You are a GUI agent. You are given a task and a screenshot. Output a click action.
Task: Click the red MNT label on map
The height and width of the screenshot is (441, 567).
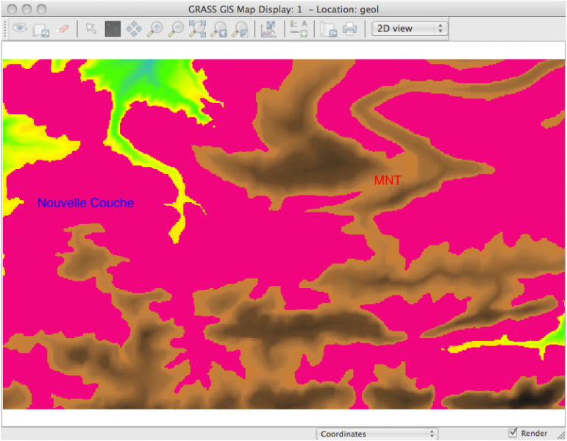click(388, 180)
